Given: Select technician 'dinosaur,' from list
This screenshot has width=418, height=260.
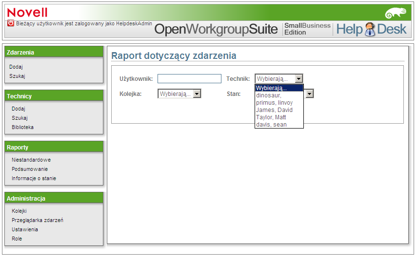Looking at the screenshot, I should tap(279, 95).
